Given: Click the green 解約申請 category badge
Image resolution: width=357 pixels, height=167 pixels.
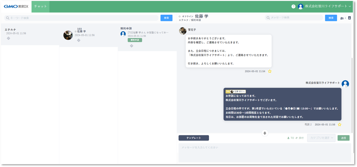Looking at the screenshot, I should pos(135,40).
